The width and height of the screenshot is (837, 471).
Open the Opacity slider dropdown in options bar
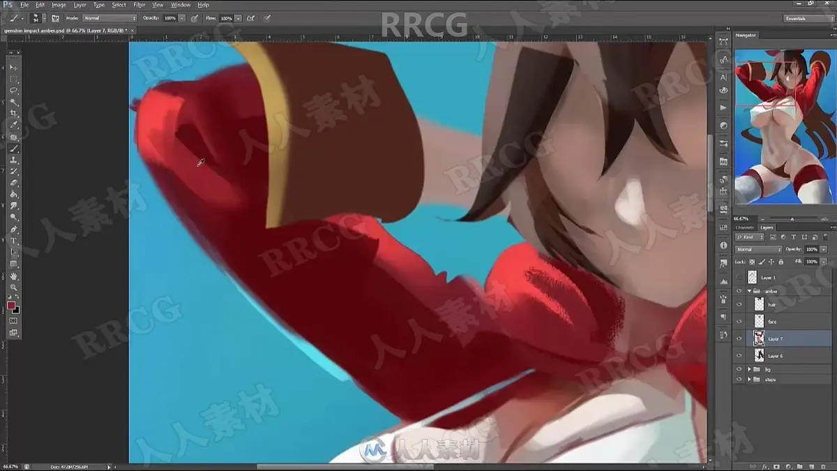(182, 18)
